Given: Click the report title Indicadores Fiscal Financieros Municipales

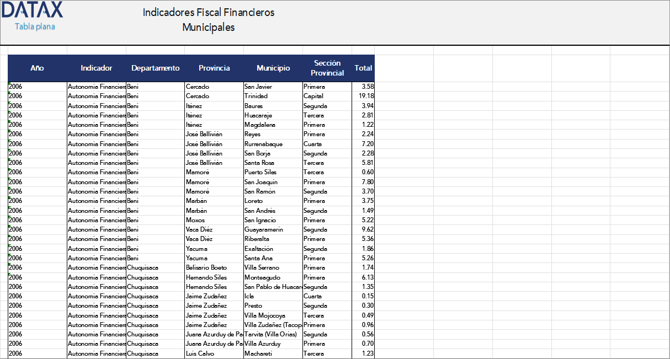Looking at the screenshot, I should (x=208, y=18).
